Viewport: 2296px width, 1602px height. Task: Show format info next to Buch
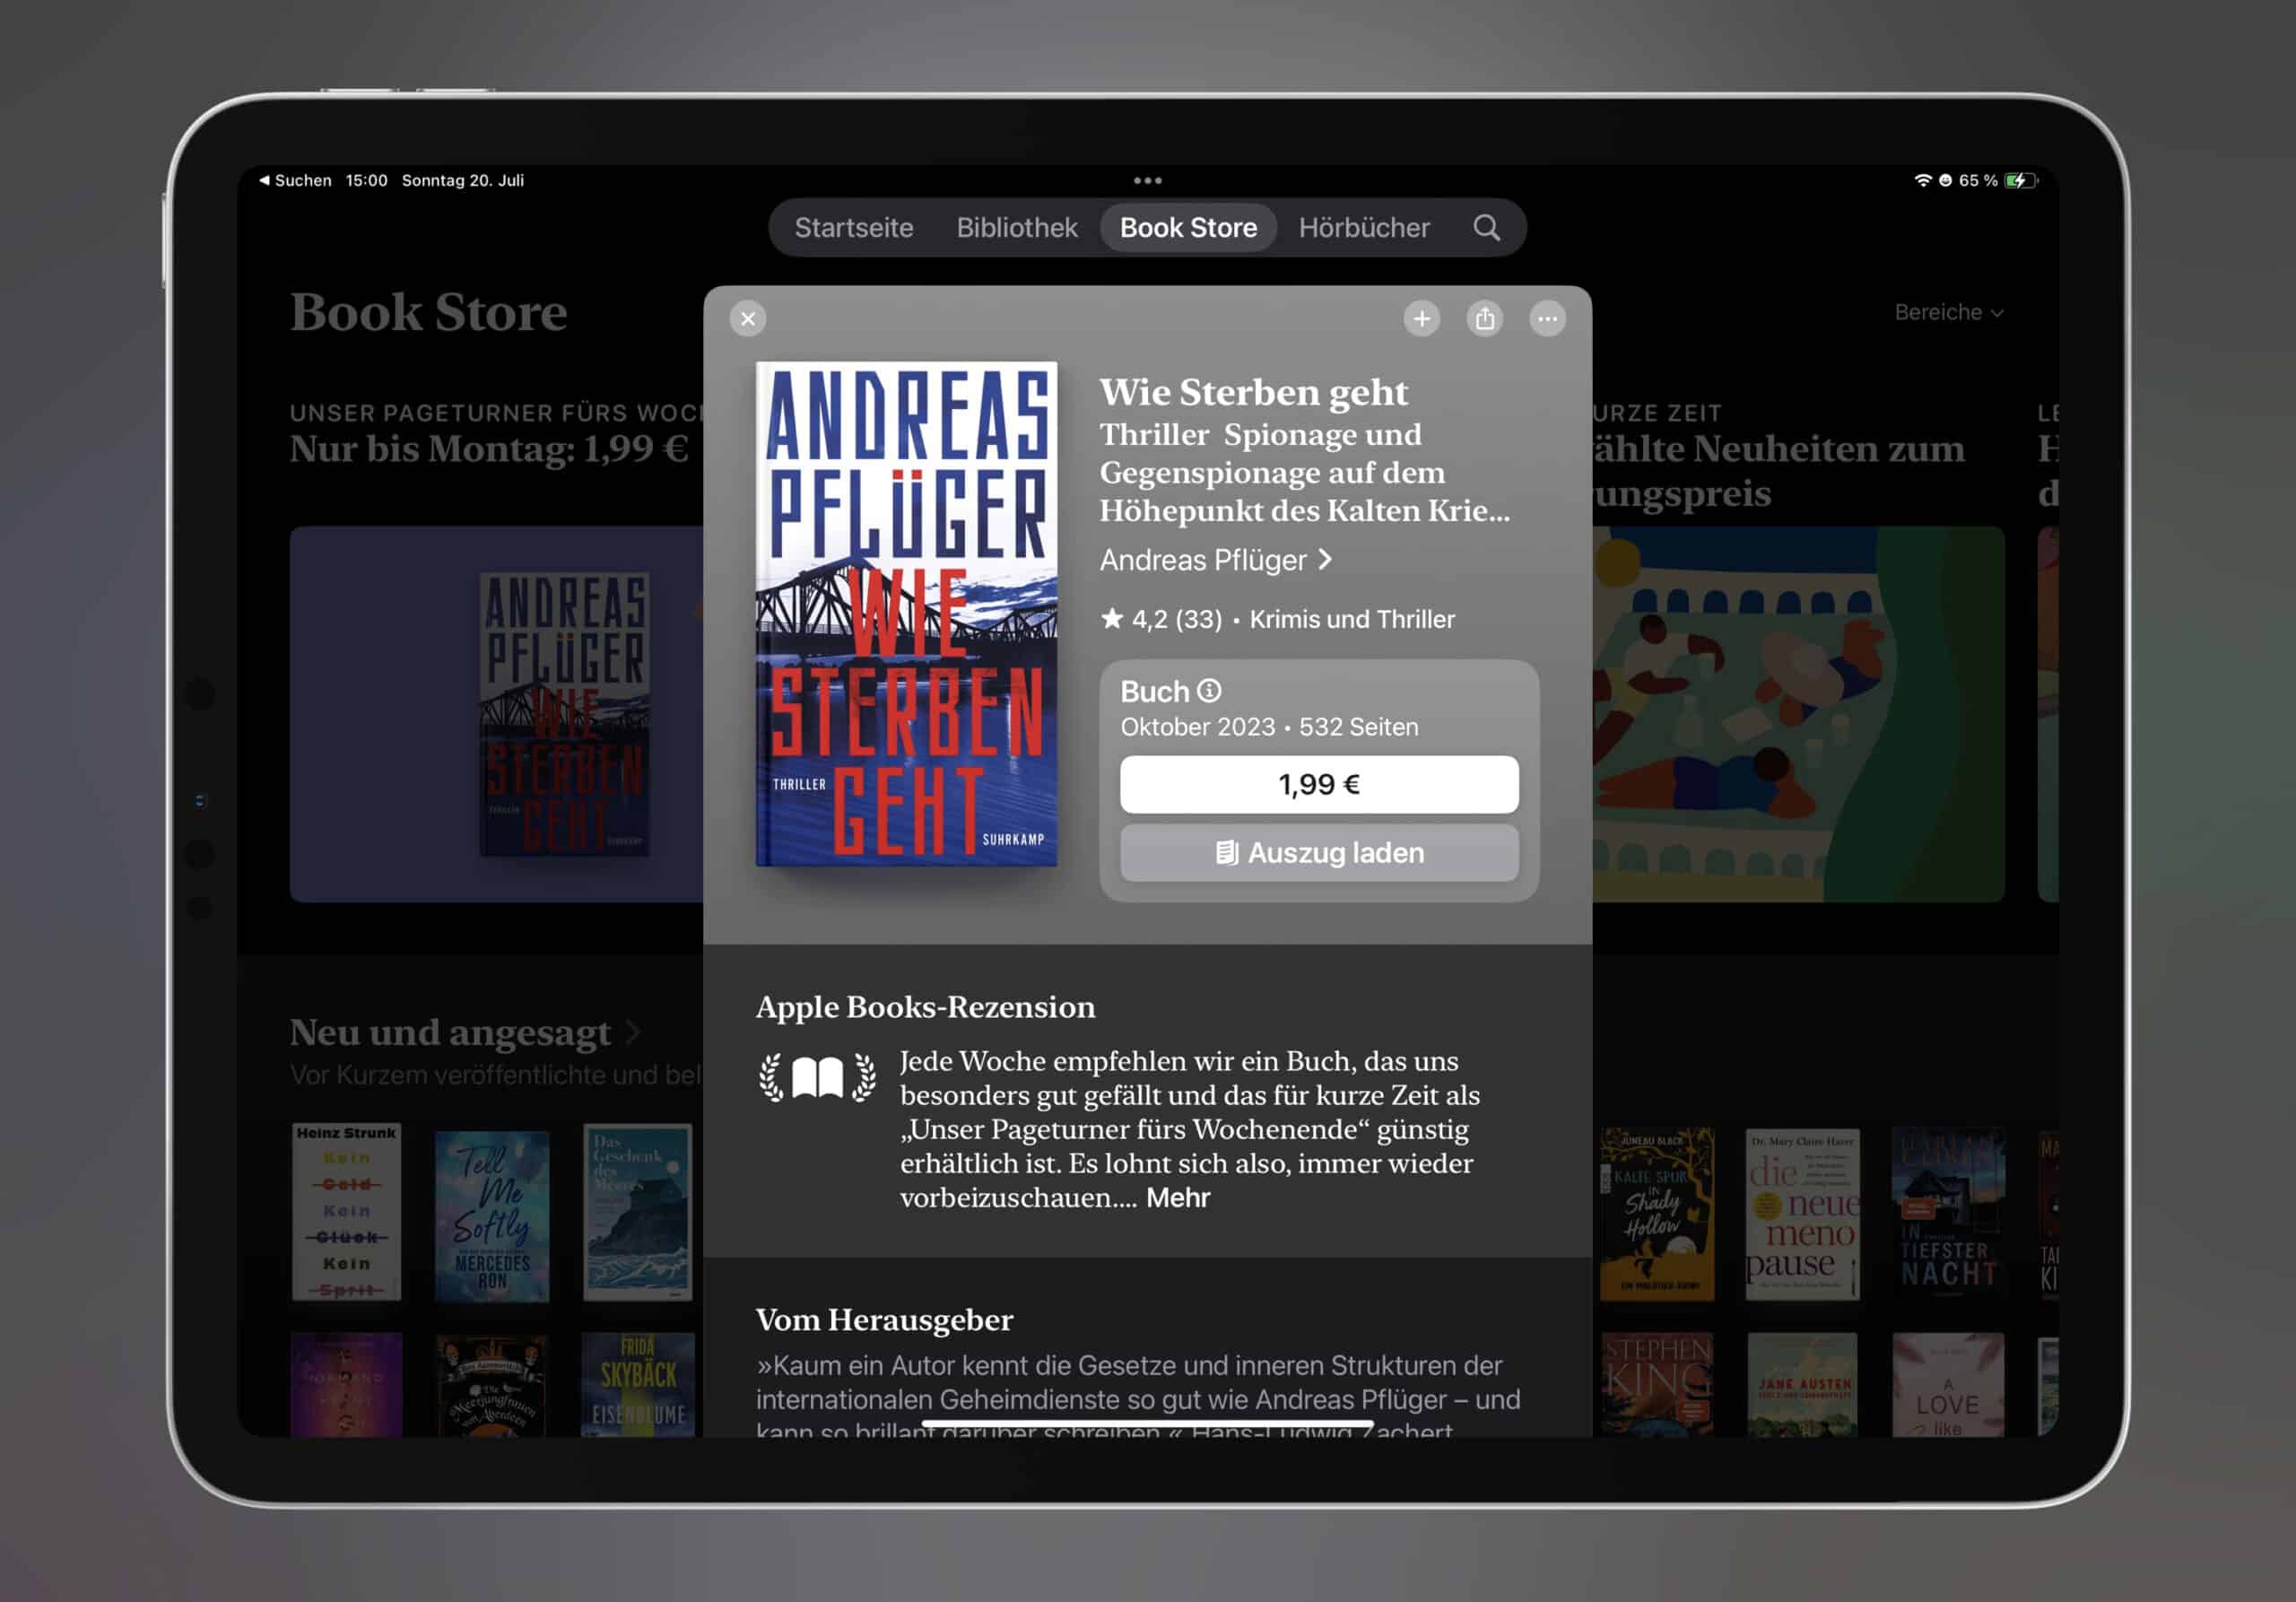click(1209, 691)
